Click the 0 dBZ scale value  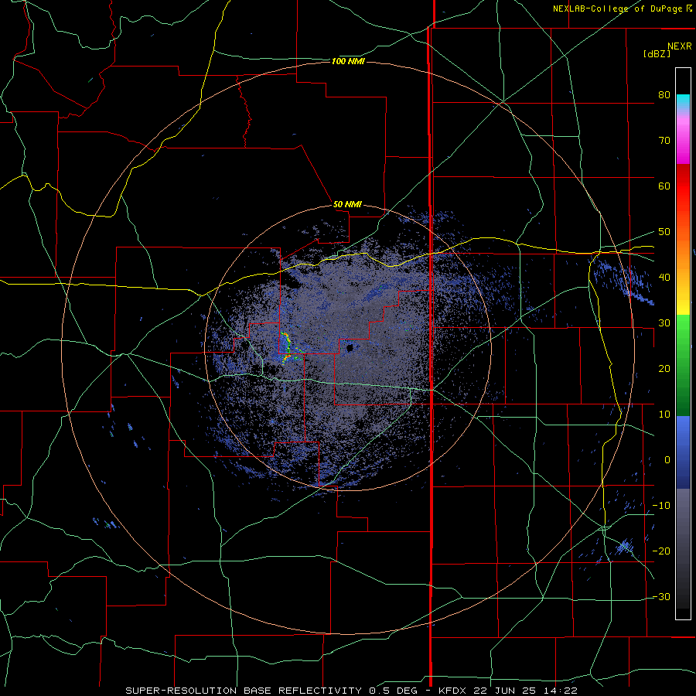coord(667,460)
